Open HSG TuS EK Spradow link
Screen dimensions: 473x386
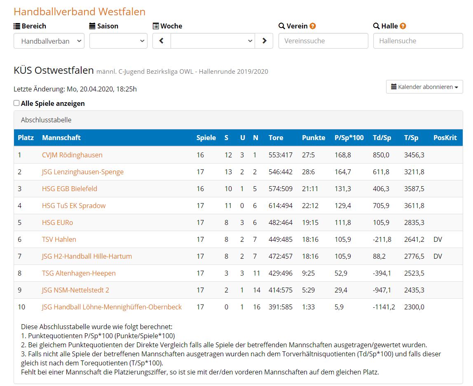click(x=74, y=206)
